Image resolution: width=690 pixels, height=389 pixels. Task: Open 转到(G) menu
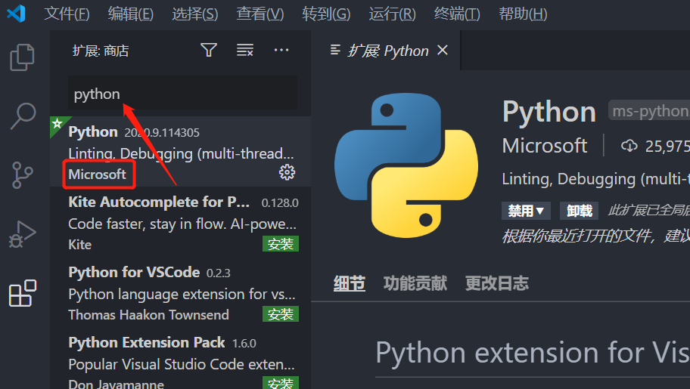tap(326, 14)
